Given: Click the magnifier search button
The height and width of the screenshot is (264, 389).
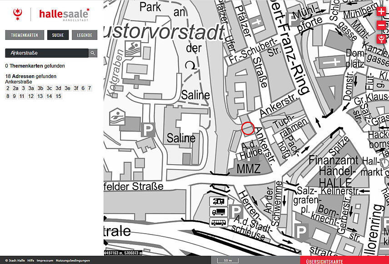Looking at the screenshot, I should (x=93, y=53).
